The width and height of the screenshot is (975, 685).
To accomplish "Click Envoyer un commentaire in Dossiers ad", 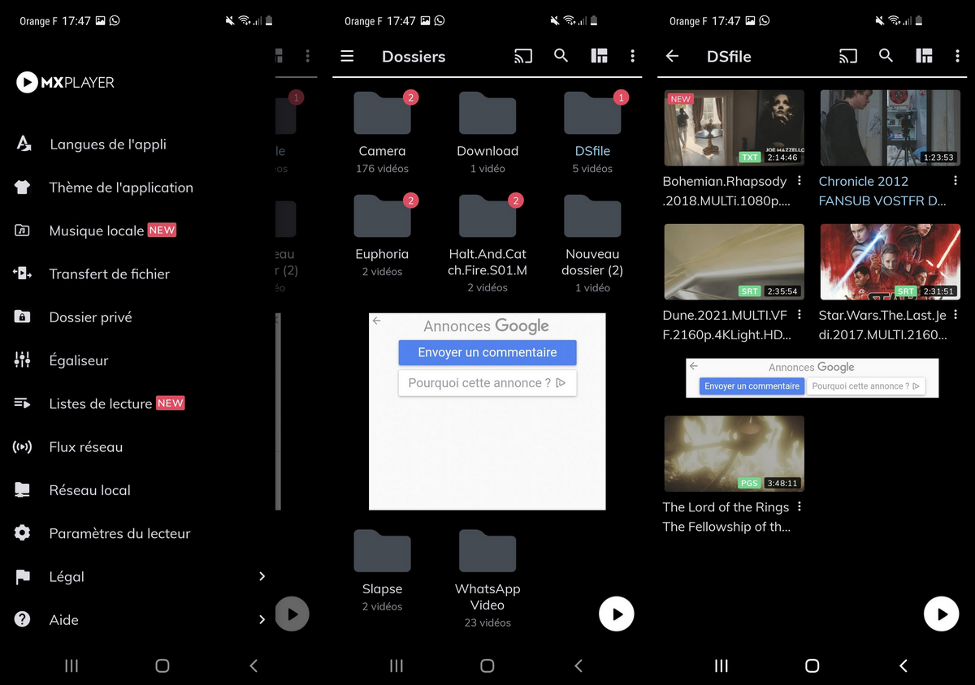I will click(487, 352).
